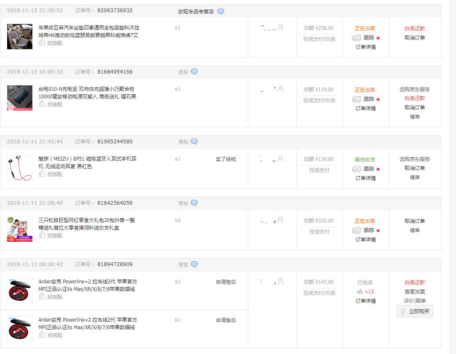Open 欧旺车品专营店 shop name
Image resolution: width=456 pixels, height=354 pixels.
196,12
